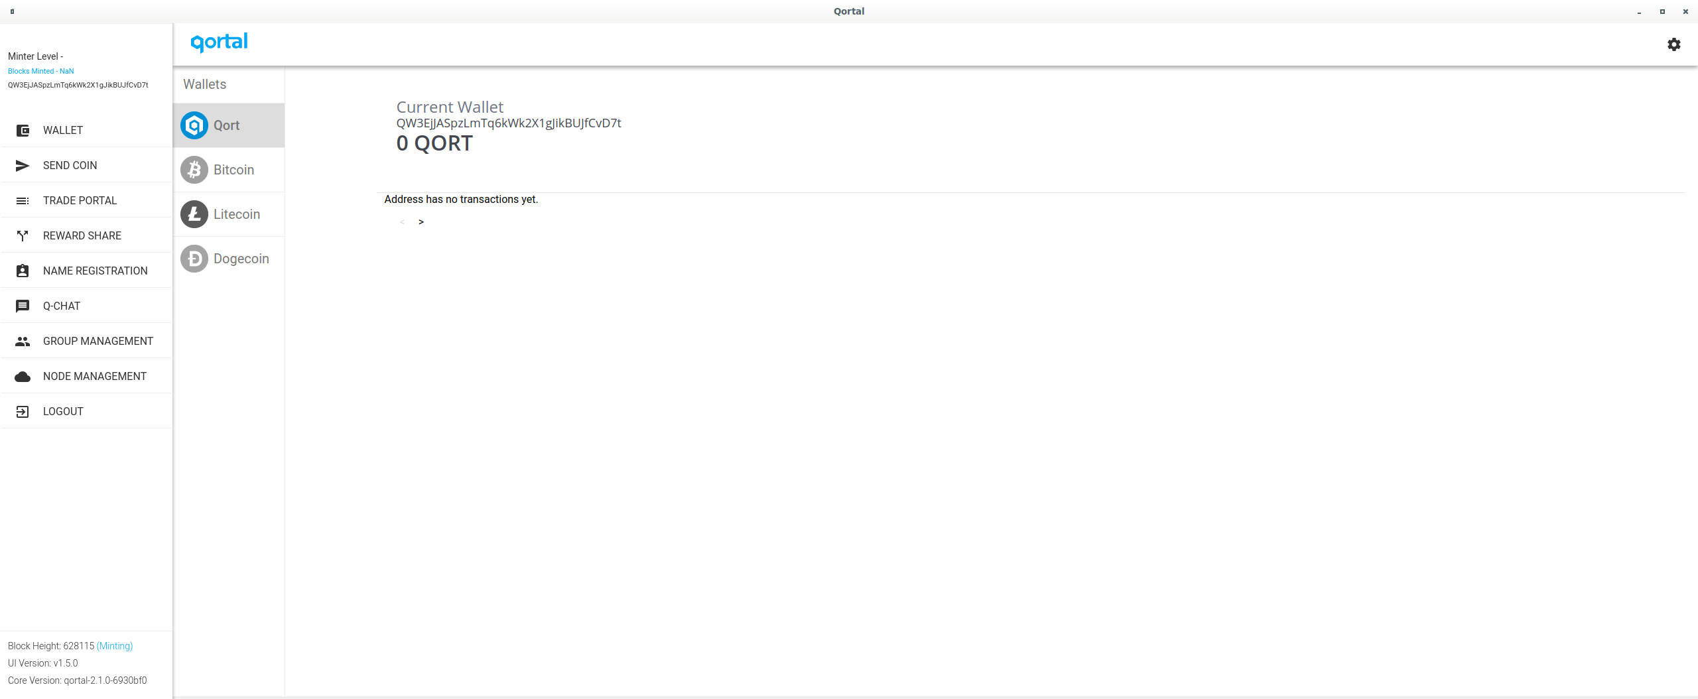Go to SEND COIN page
The height and width of the screenshot is (699, 1698).
point(86,165)
